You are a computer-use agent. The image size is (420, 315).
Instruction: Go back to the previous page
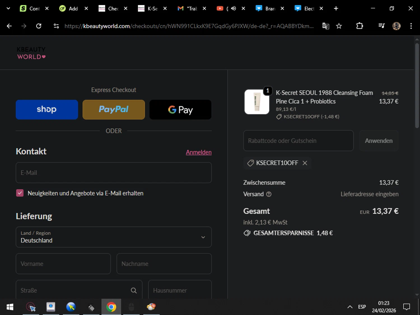(9, 26)
